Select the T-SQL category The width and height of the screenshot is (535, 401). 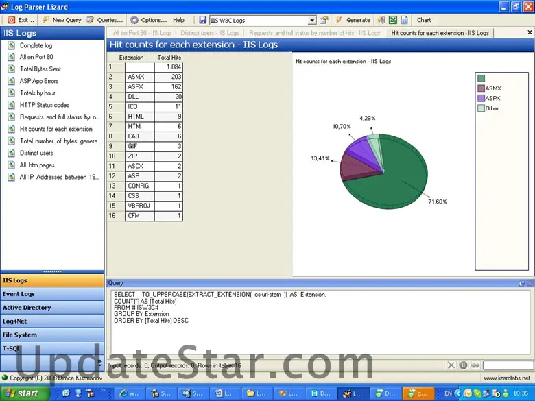click(52, 348)
